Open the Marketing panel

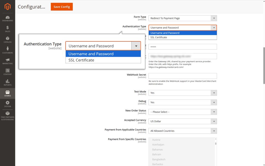pyautogui.click(x=8, y=61)
